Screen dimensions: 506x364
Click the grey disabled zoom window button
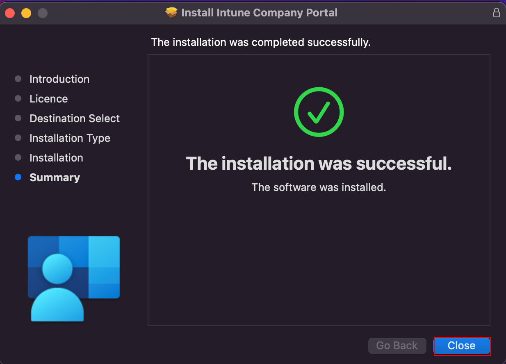(x=43, y=13)
